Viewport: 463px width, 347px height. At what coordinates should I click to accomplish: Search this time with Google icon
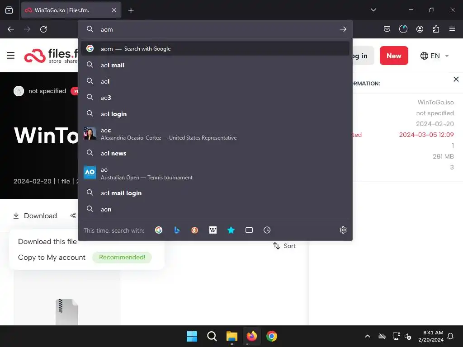159,230
